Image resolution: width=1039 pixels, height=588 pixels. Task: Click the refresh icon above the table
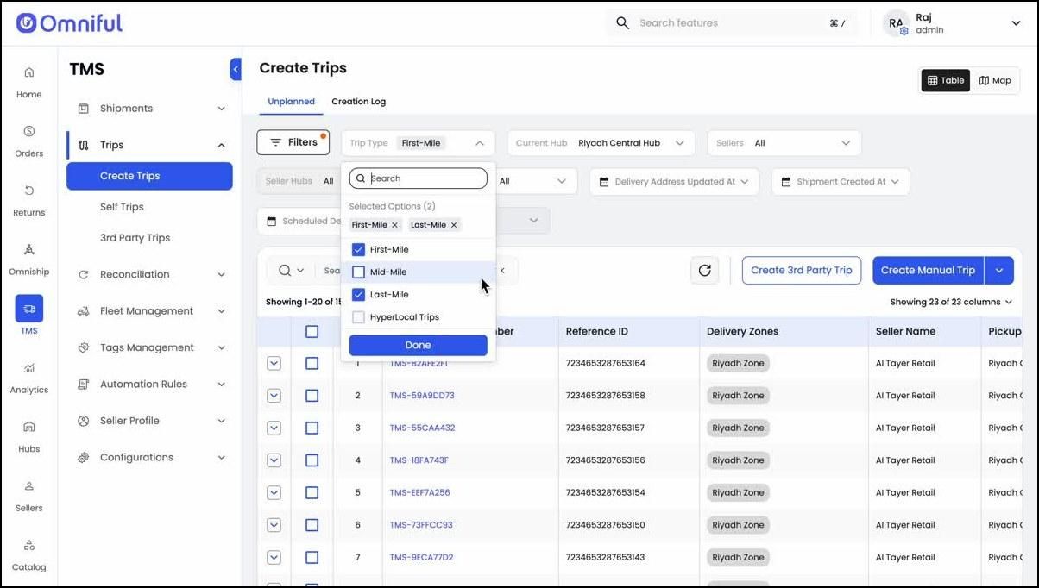coord(704,270)
